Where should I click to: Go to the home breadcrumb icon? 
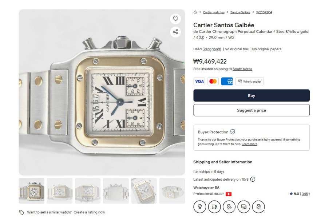click(195, 12)
